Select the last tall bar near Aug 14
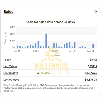The image size is (101, 104). click(x=93, y=46)
